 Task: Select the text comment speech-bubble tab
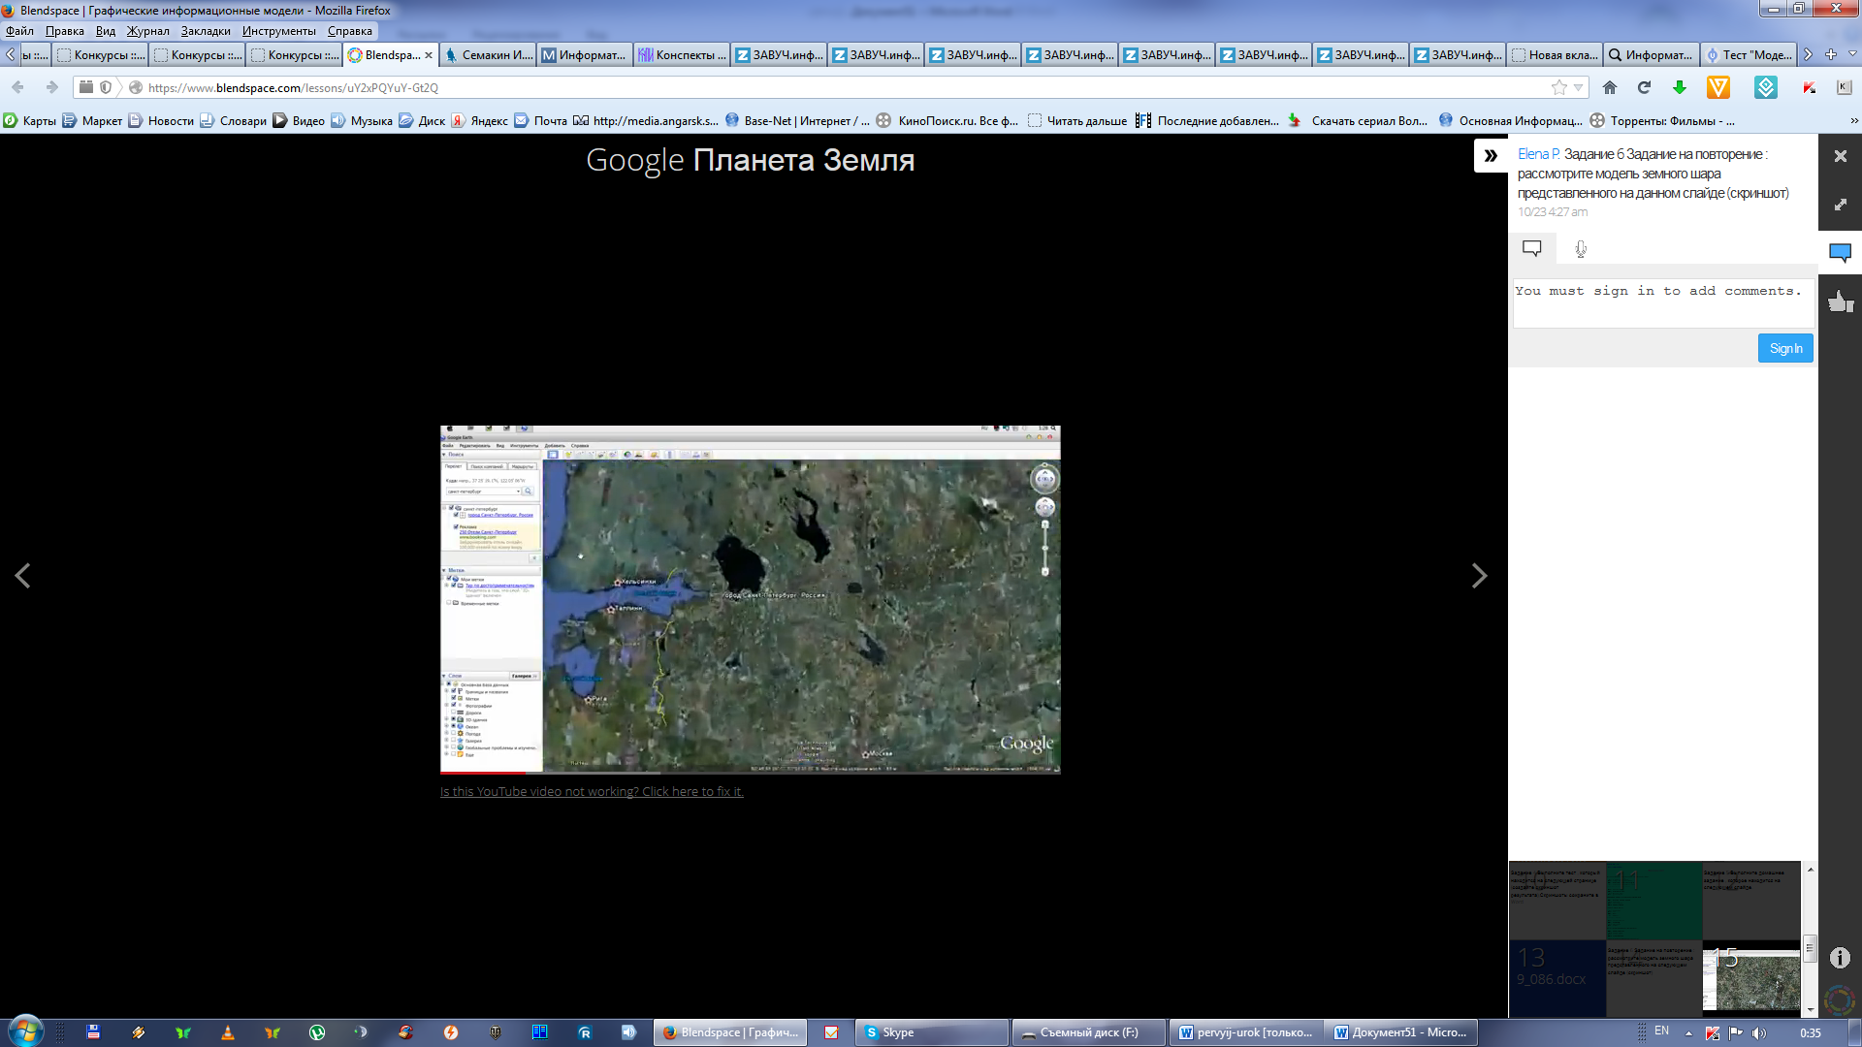[1532, 249]
